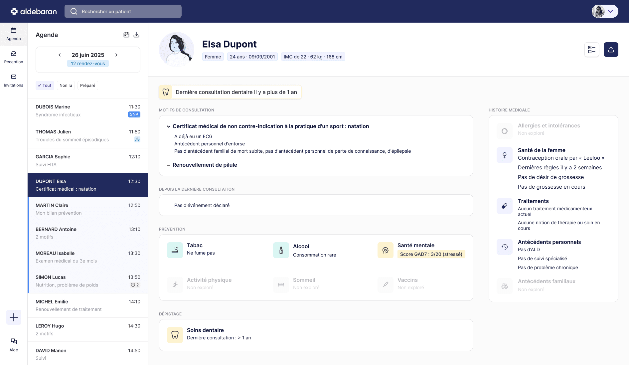Screen dimensions: 629x365
Task: Click the Soins dentaire tooth icon
Action: click(x=175, y=335)
